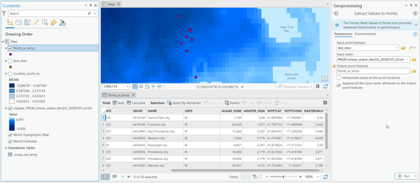Open the map scale dropdown
Image resolution: width=420 pixels, height=183 pixels.
pos(127,87)
